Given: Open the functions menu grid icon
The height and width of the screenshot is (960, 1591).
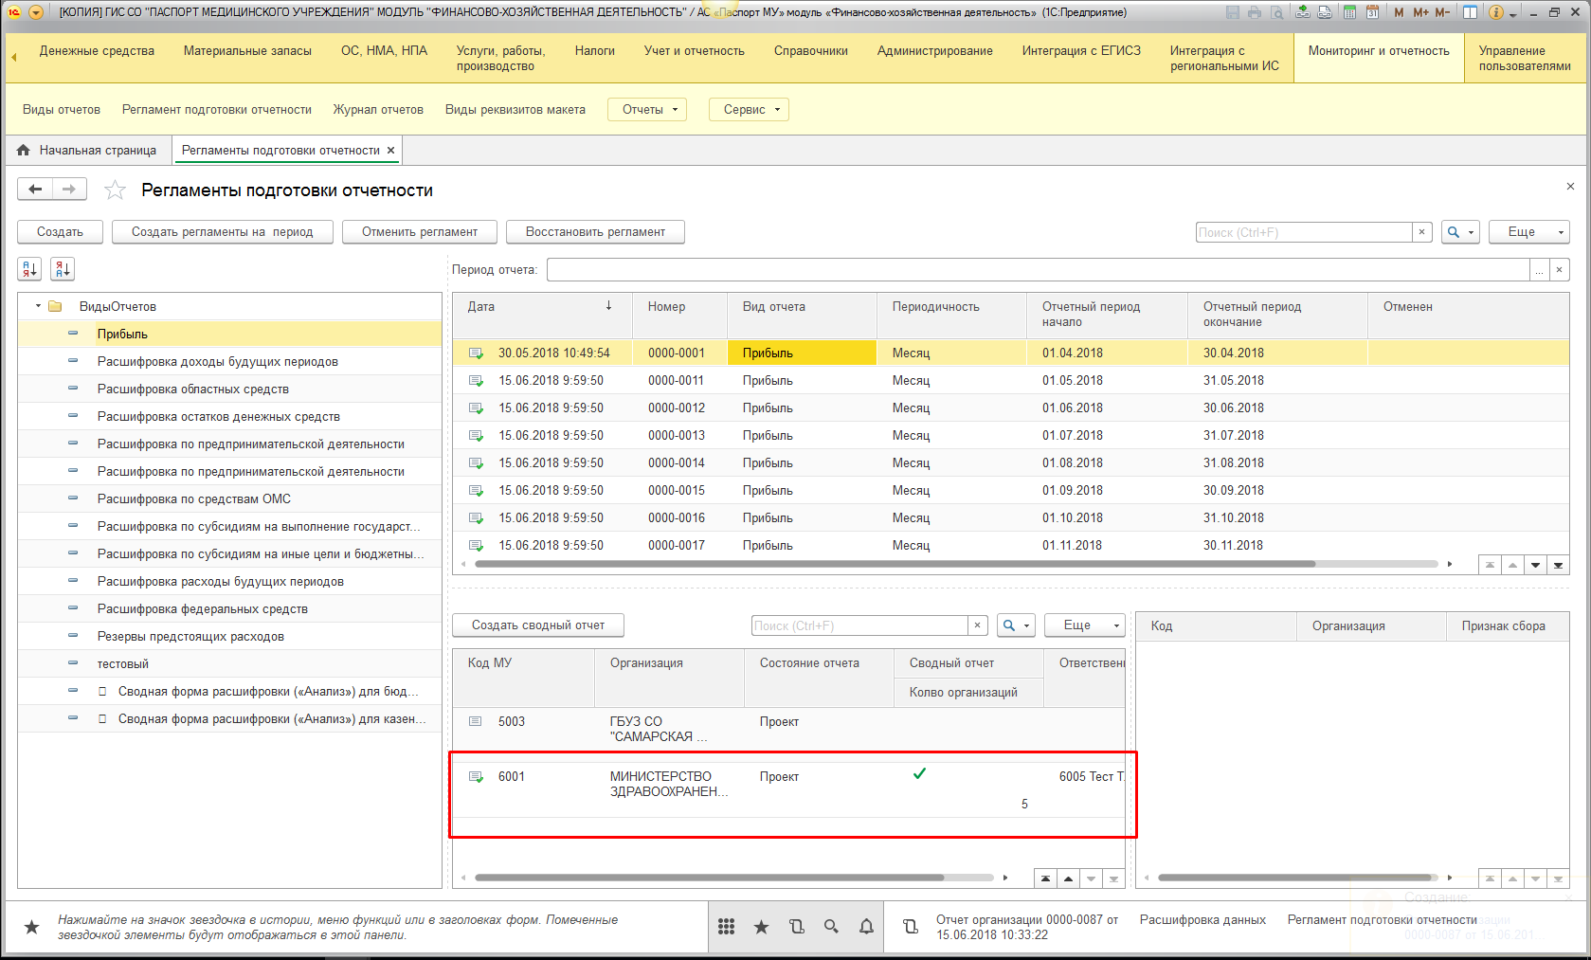Looking at the screenshot, I should [x=726, y=927].
